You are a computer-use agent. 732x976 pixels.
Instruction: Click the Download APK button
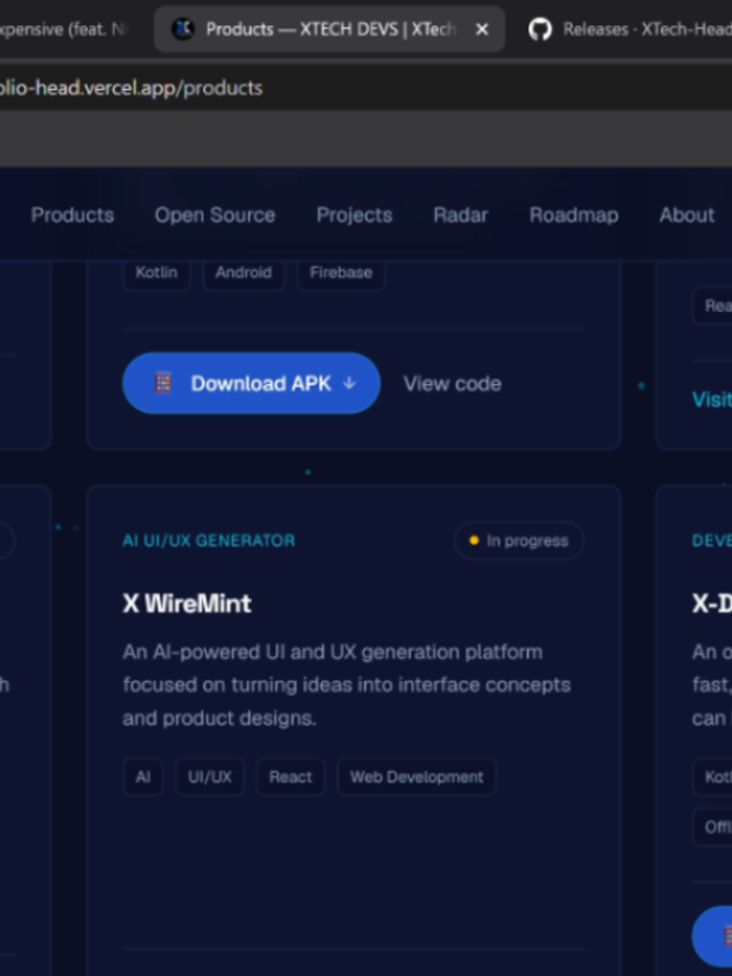tap(252, 383)
